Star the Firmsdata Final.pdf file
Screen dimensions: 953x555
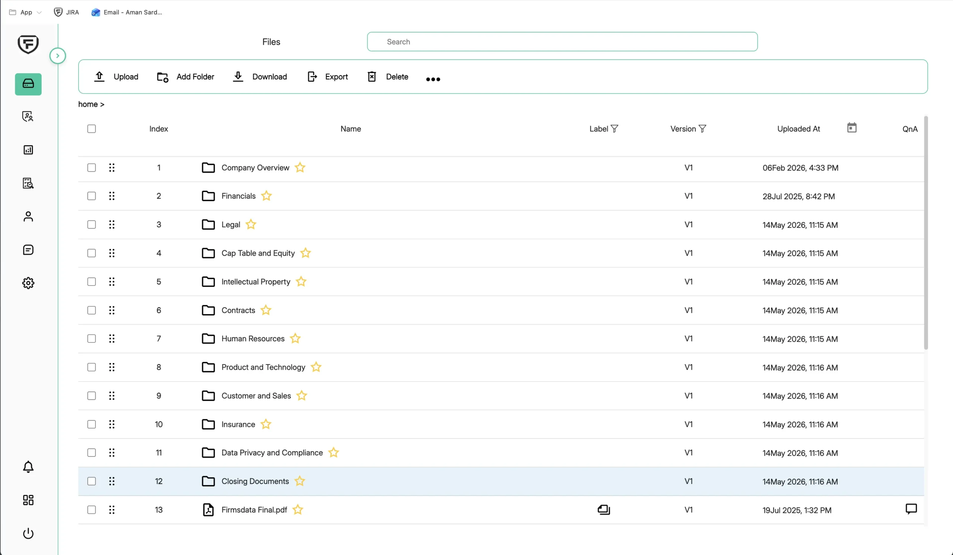[x=297, y=510]
